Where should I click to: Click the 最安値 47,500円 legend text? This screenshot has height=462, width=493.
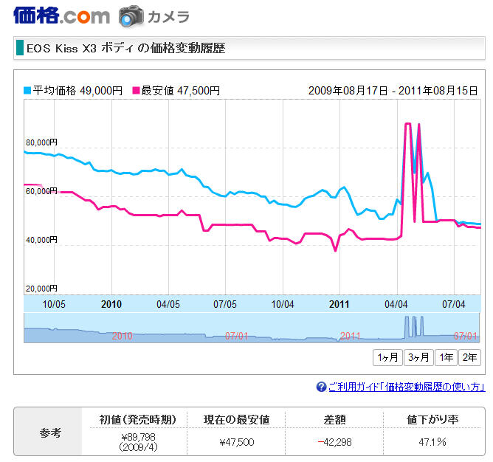(x=181, y=91)
